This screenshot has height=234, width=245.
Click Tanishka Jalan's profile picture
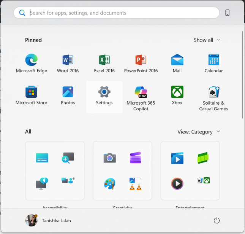pos(32,220)
